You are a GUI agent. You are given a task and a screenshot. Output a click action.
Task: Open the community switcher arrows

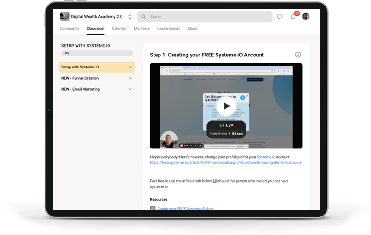pos(130,17)
